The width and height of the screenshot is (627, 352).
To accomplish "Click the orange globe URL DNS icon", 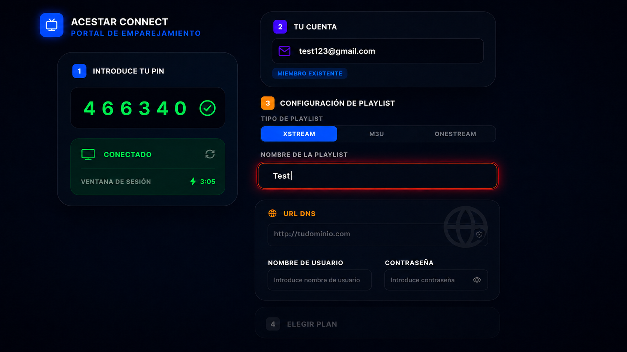I will [273, 213].
